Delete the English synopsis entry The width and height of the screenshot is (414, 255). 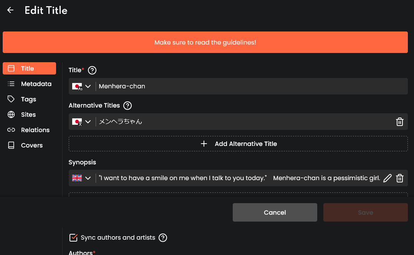(400, 178)
